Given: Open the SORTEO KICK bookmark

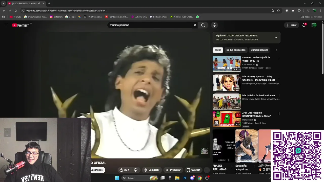Looking at the screenshot, I should tap(139, 17).
